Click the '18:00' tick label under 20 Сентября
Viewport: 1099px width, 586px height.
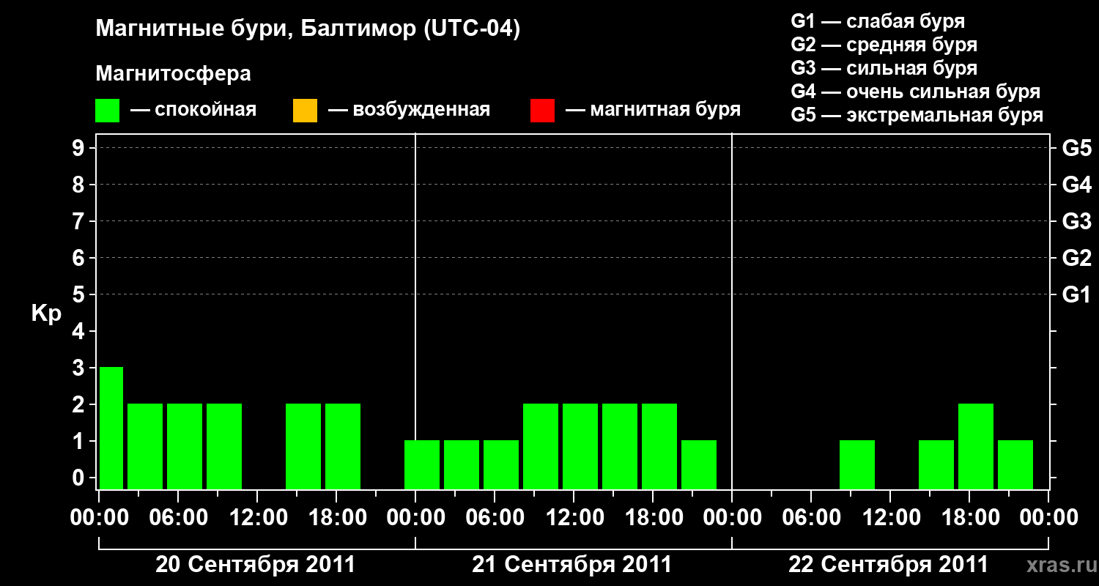click(x=336, y=517)
